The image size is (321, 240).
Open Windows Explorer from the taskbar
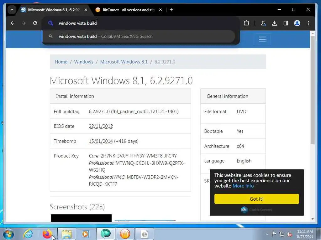coord(67,234)
